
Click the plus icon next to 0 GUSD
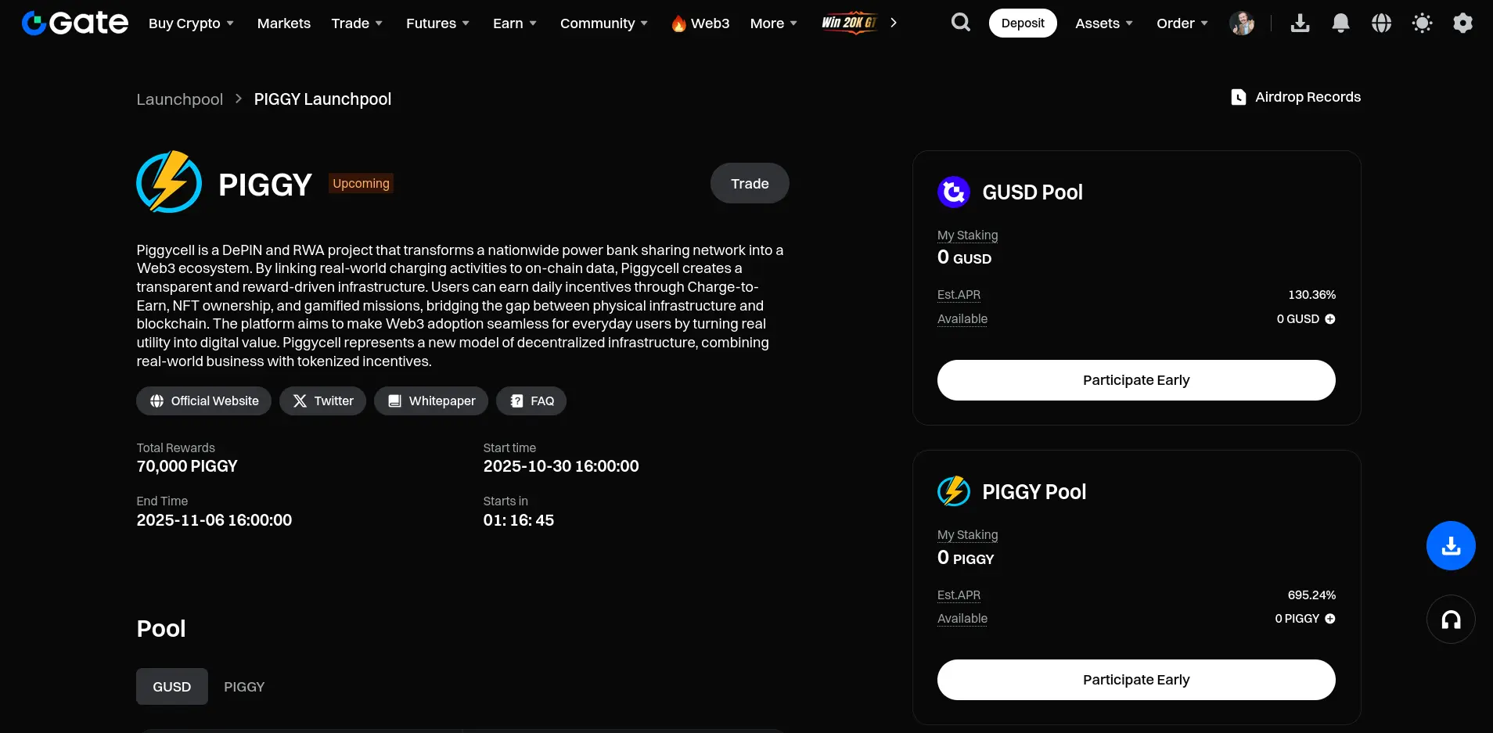click(x=1330, y=319)
